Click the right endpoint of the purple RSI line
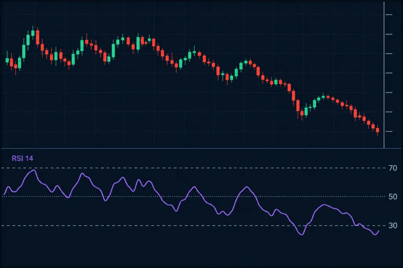Image resolution: width=403 pixels, height=268 pixels. [379, 231]
